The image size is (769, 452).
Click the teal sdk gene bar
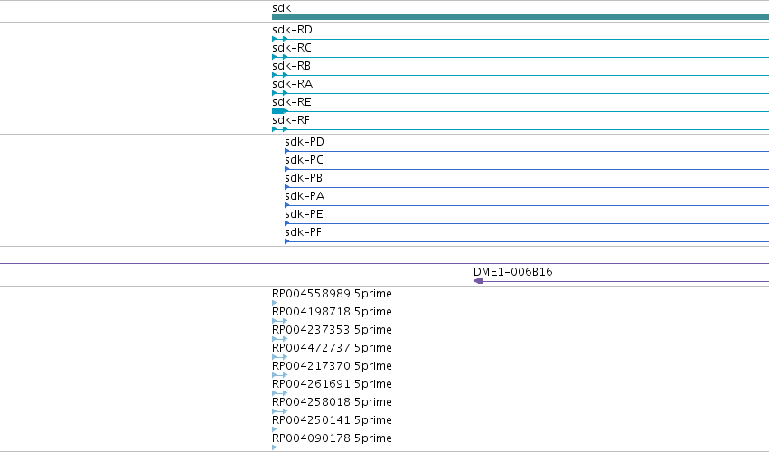click(520, 17)
